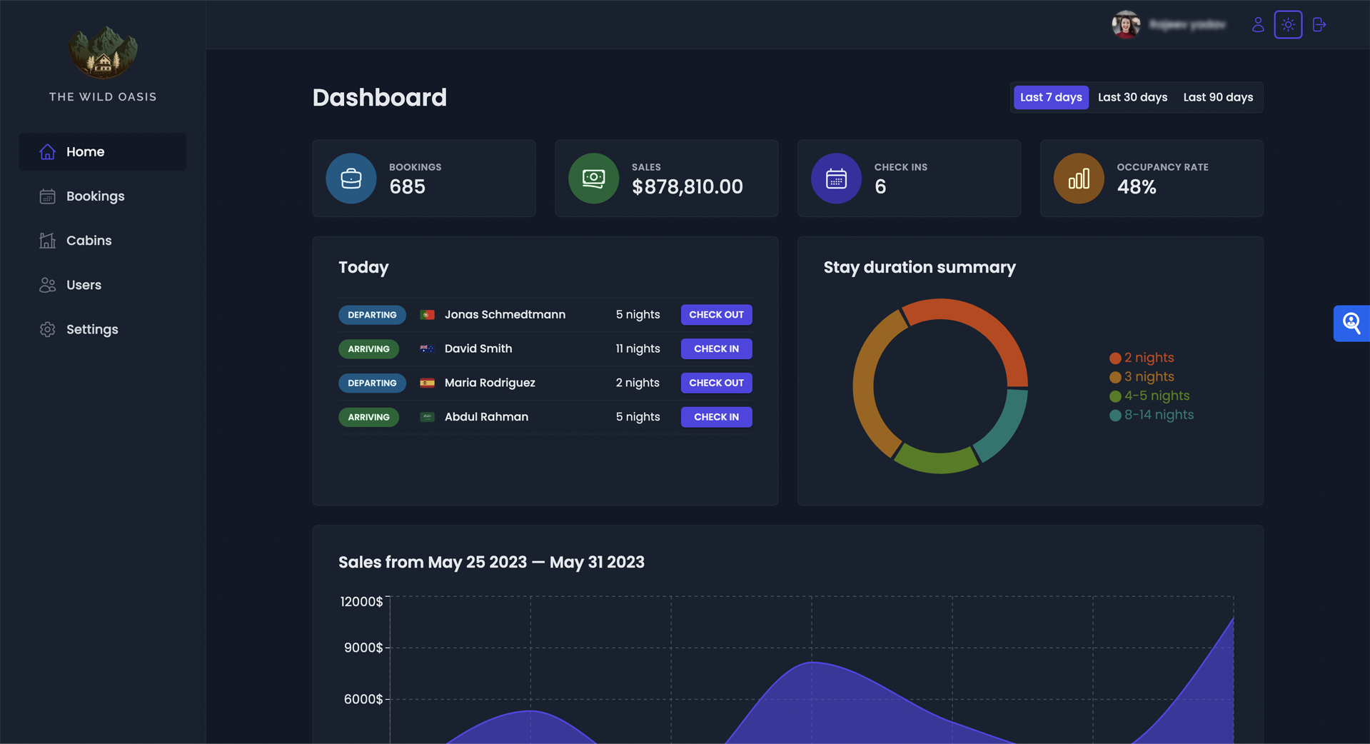Click the DEPARTING tag for Maria Rodriguez
The width and height of the screenshot is (1370, 744).
pyautogui.click(x=372, y=383)
